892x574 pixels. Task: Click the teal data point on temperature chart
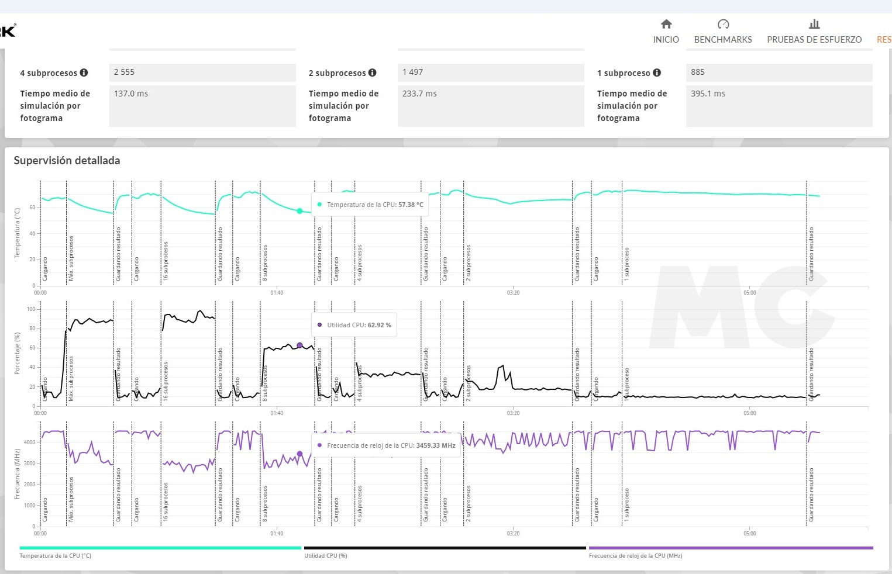(299, 211)
